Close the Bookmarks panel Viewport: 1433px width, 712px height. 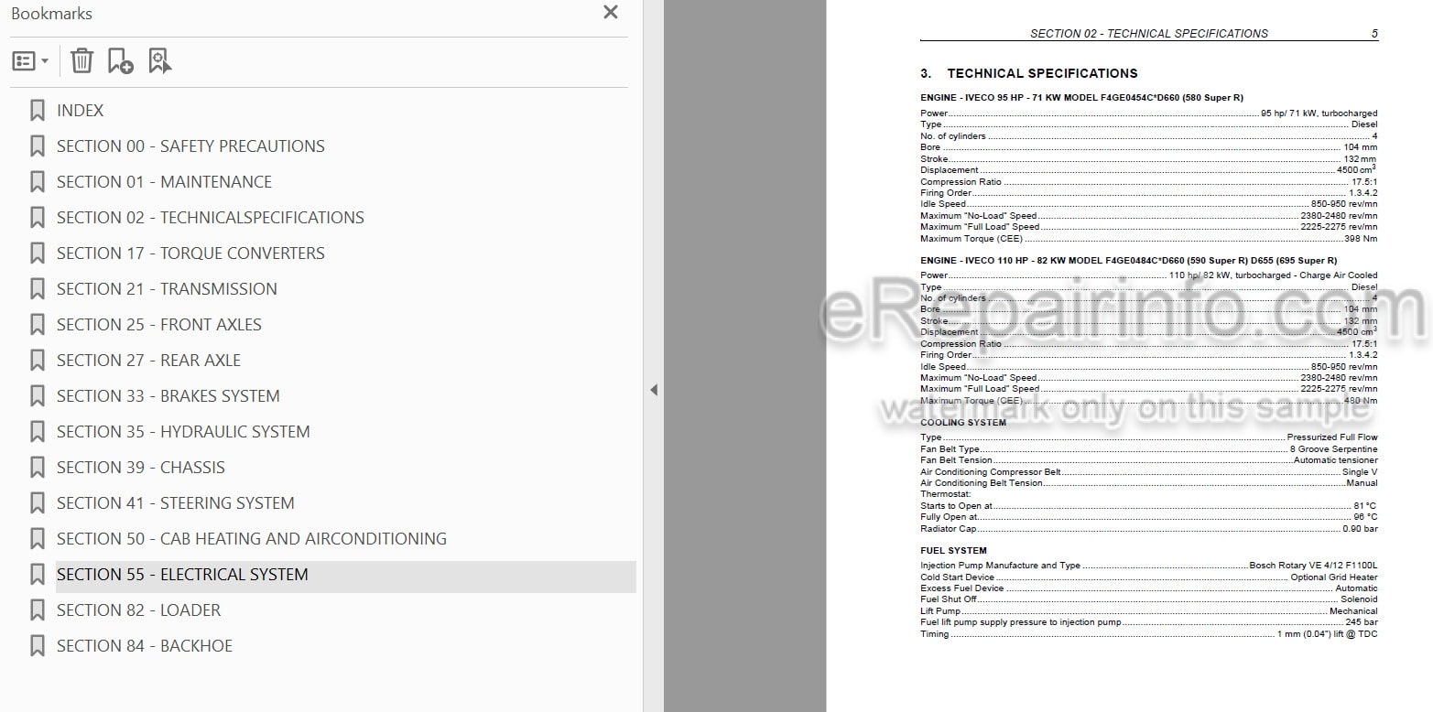(611, 13)
